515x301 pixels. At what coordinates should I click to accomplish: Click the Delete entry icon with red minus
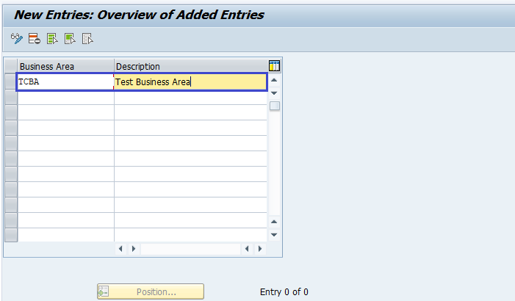coord(34,38)
